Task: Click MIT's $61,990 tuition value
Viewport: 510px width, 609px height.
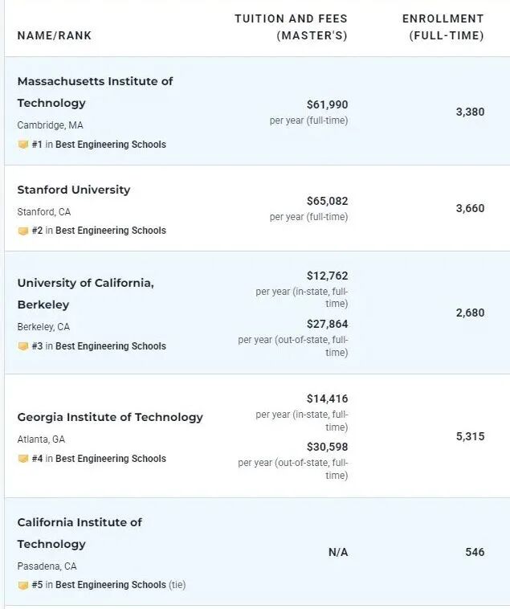Action: pos(327,105)
